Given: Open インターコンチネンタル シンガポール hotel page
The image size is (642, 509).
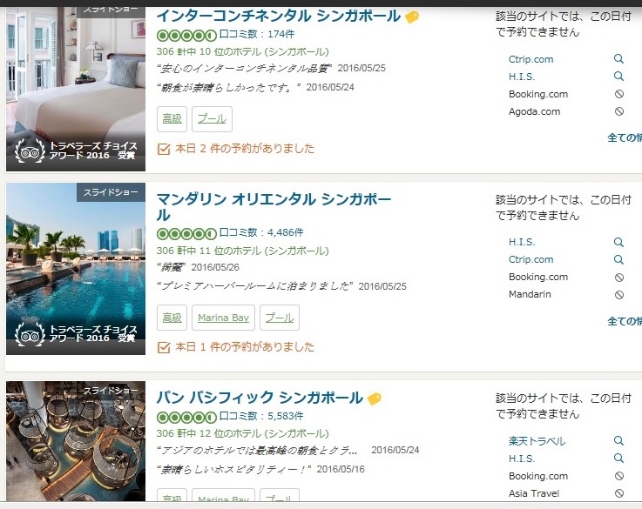Looking at the screenshot, I should pos(279,16).
